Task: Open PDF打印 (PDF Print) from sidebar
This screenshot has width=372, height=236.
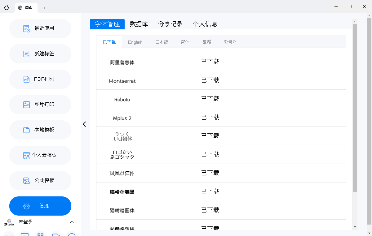Action: (x=26, y=79)
